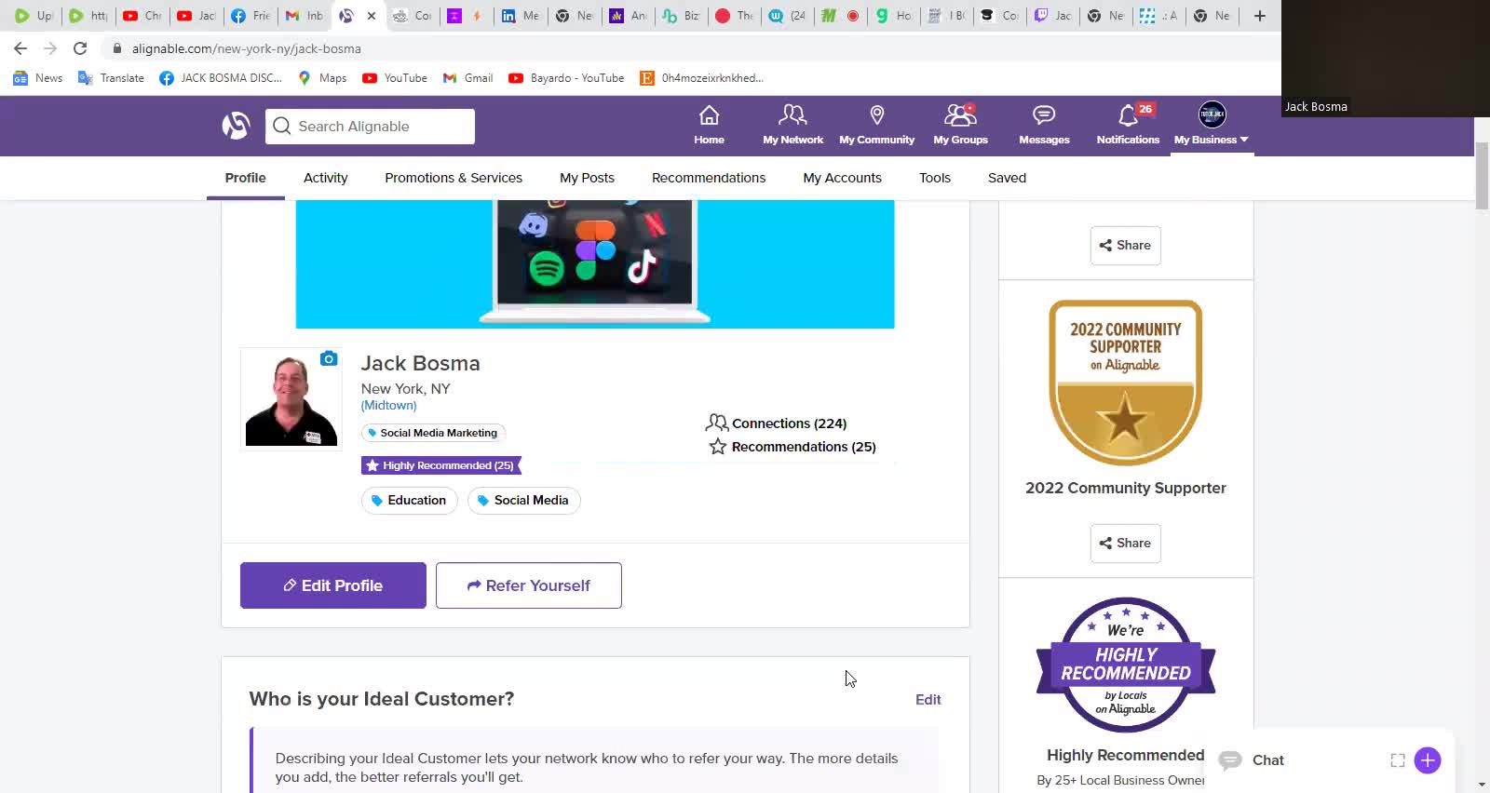The height and width of the screenshot is (793, 1490).
Task: Switch to the Gmail Inb browser tab
Action: (305, 16)
